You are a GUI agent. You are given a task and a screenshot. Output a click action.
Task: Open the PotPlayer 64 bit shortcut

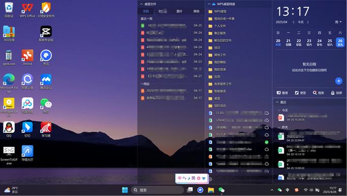point(9,107)
